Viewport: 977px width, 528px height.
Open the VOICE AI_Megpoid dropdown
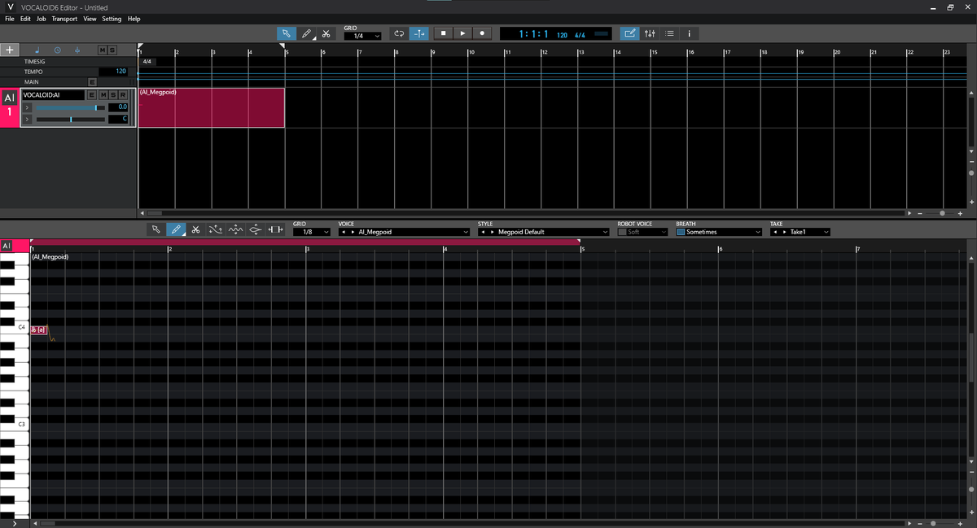(x=404, y=232)
